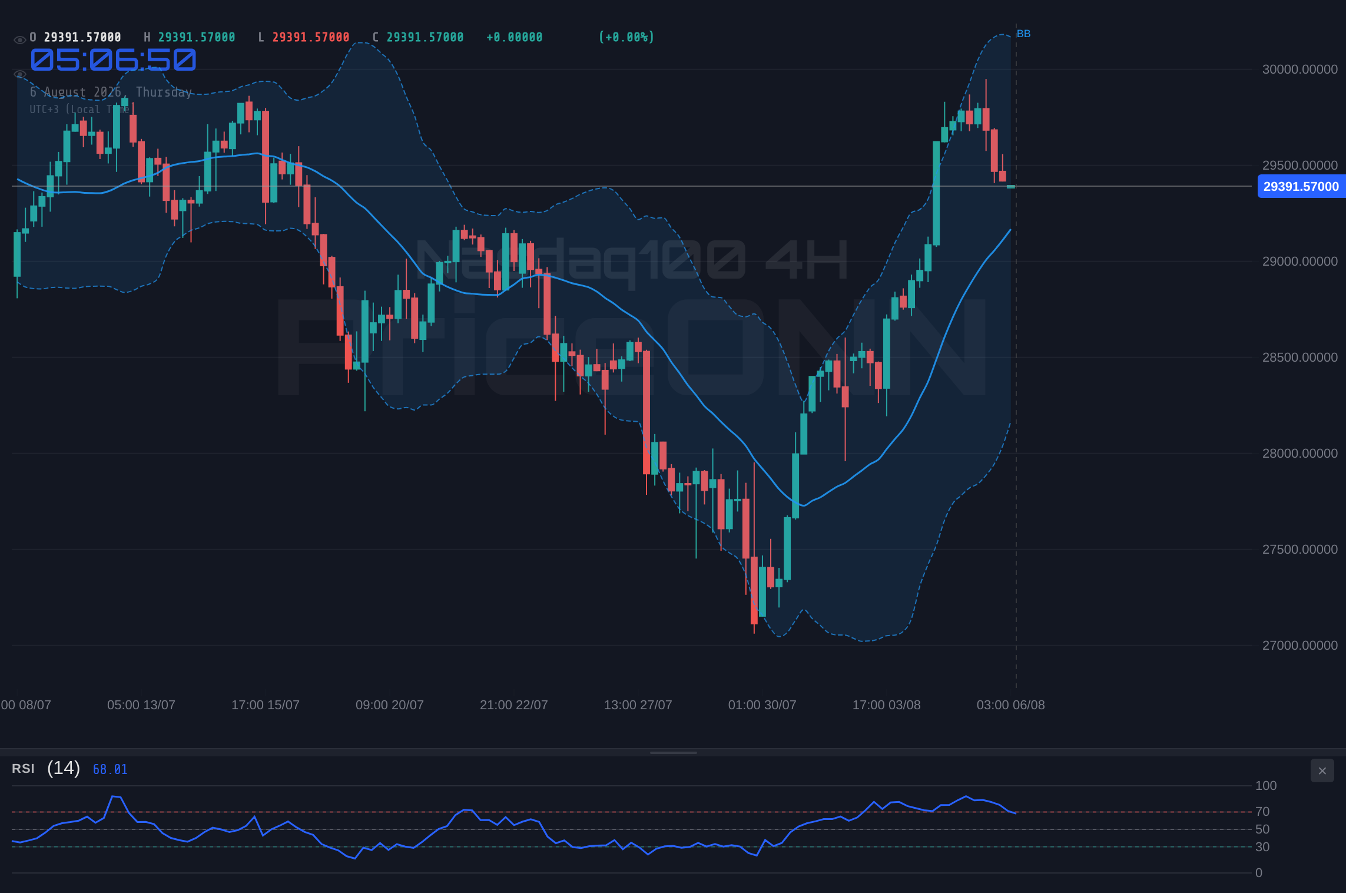
Task: Click the RSI scale label 70
Action: [1262, 812]
